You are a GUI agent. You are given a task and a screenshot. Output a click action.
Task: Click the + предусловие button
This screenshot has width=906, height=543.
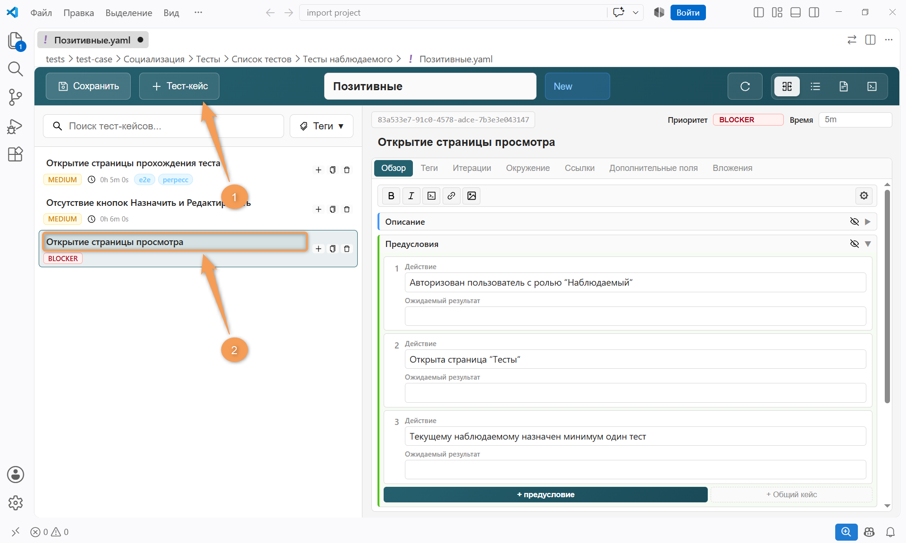coord(545,494)
